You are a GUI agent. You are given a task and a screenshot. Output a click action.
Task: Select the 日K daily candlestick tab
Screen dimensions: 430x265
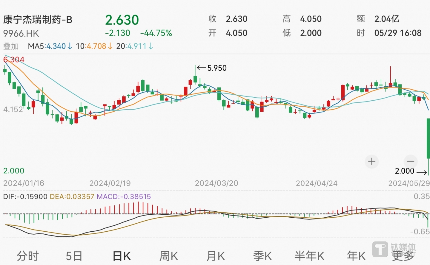[122, 256]
